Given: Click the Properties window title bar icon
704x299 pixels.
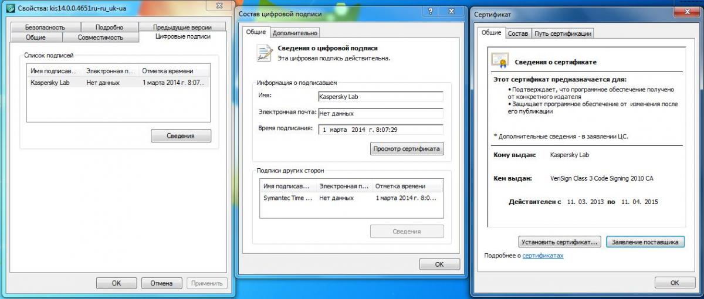Looking at the screenshot, I should click(x=9, y=9).
